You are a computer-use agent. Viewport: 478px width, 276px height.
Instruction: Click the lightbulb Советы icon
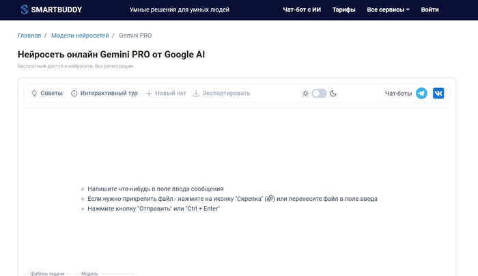tap(34, 93)
